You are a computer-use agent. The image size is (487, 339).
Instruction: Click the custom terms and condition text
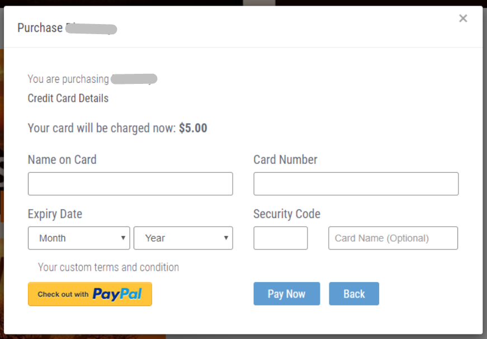coord(108,267)
